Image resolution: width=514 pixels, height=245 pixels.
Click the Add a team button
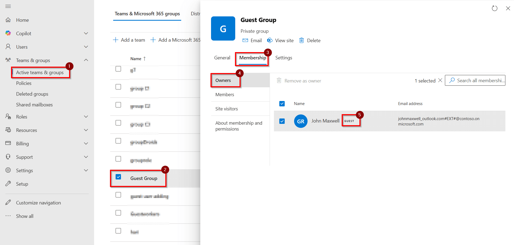pos(129,40)
